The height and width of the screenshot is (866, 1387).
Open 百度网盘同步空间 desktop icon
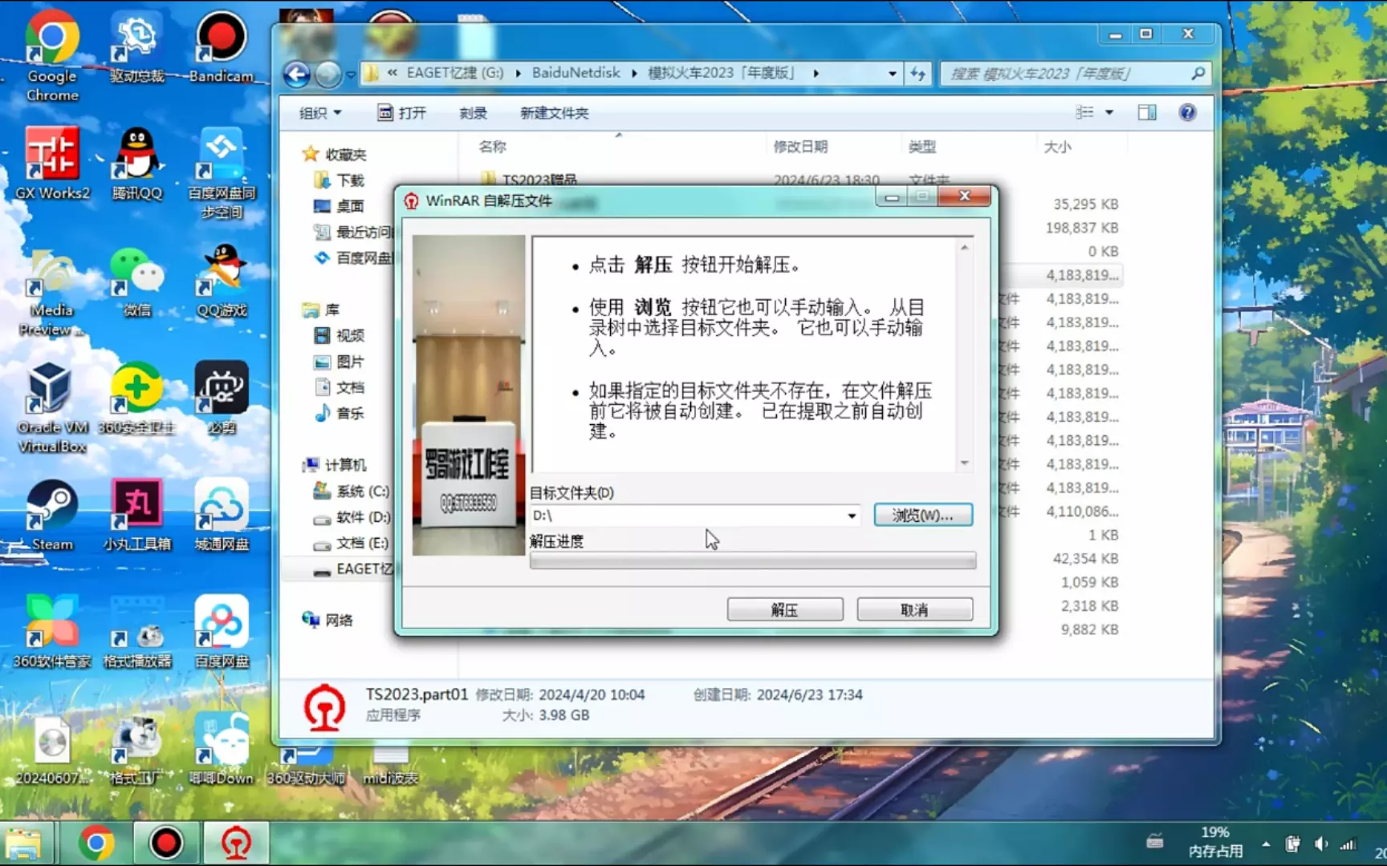[222, 173]
